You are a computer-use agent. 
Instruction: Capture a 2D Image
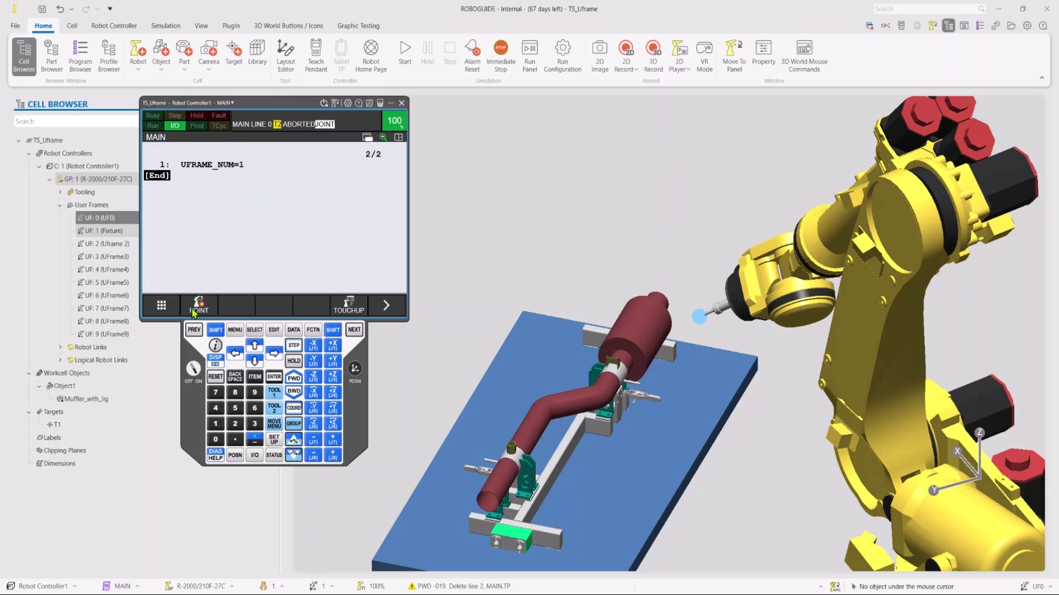click(x=600, y=56)
